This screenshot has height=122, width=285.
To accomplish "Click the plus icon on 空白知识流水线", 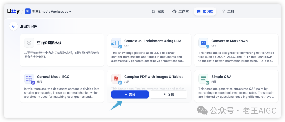I will tap(29, 43).
